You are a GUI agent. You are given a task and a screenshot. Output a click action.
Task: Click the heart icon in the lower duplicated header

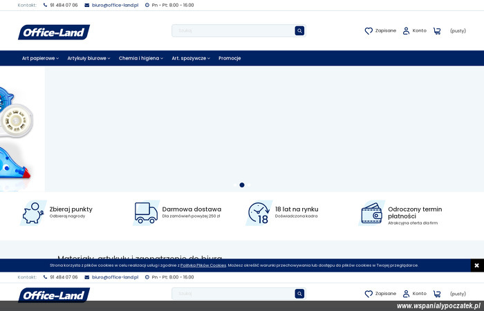(369, 294)
